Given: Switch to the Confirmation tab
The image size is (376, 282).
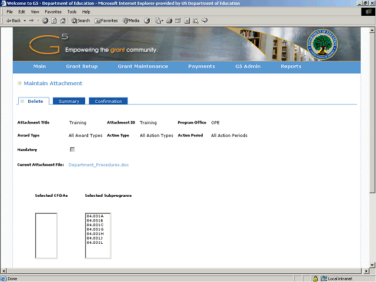Looking at the screenshot, I should pos(108,101).
